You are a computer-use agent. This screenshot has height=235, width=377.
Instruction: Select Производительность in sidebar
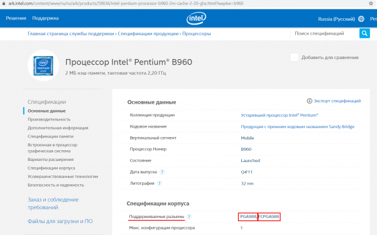click(x=49, y=119)
